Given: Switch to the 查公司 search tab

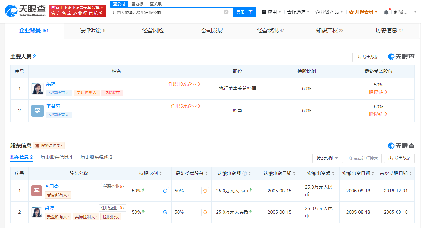Looking at the screenshot, I should pyautogui.click(x=119, y=4).
